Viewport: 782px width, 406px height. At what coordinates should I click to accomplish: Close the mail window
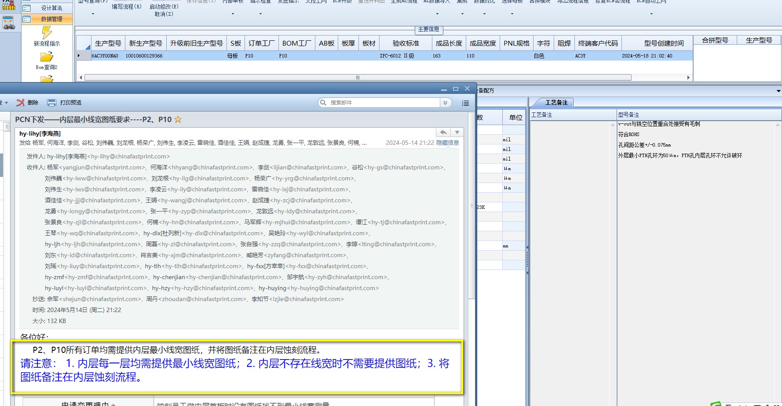(467, 89)
